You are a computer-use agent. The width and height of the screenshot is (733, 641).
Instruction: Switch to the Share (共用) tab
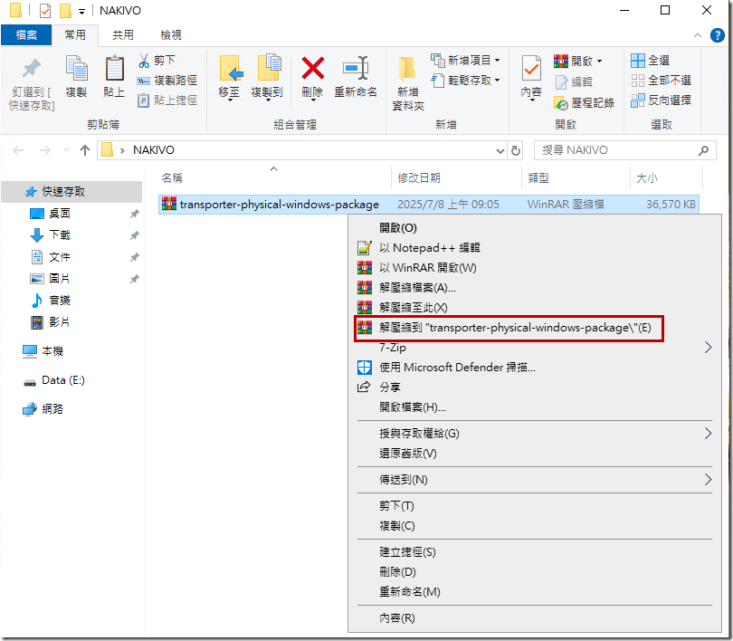(x=123, y=35)
